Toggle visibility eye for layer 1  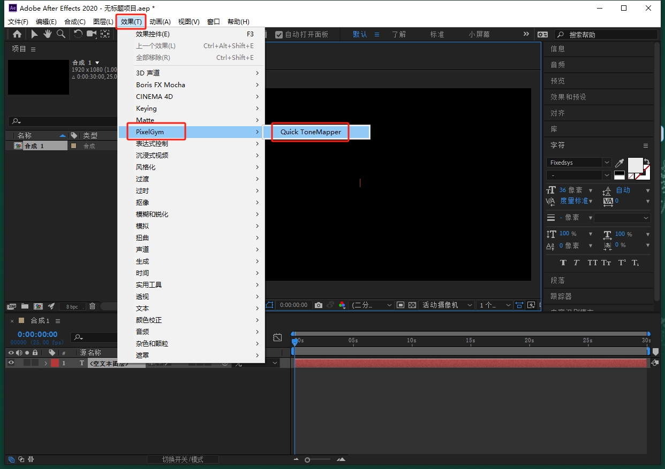(x=11, y=363)
